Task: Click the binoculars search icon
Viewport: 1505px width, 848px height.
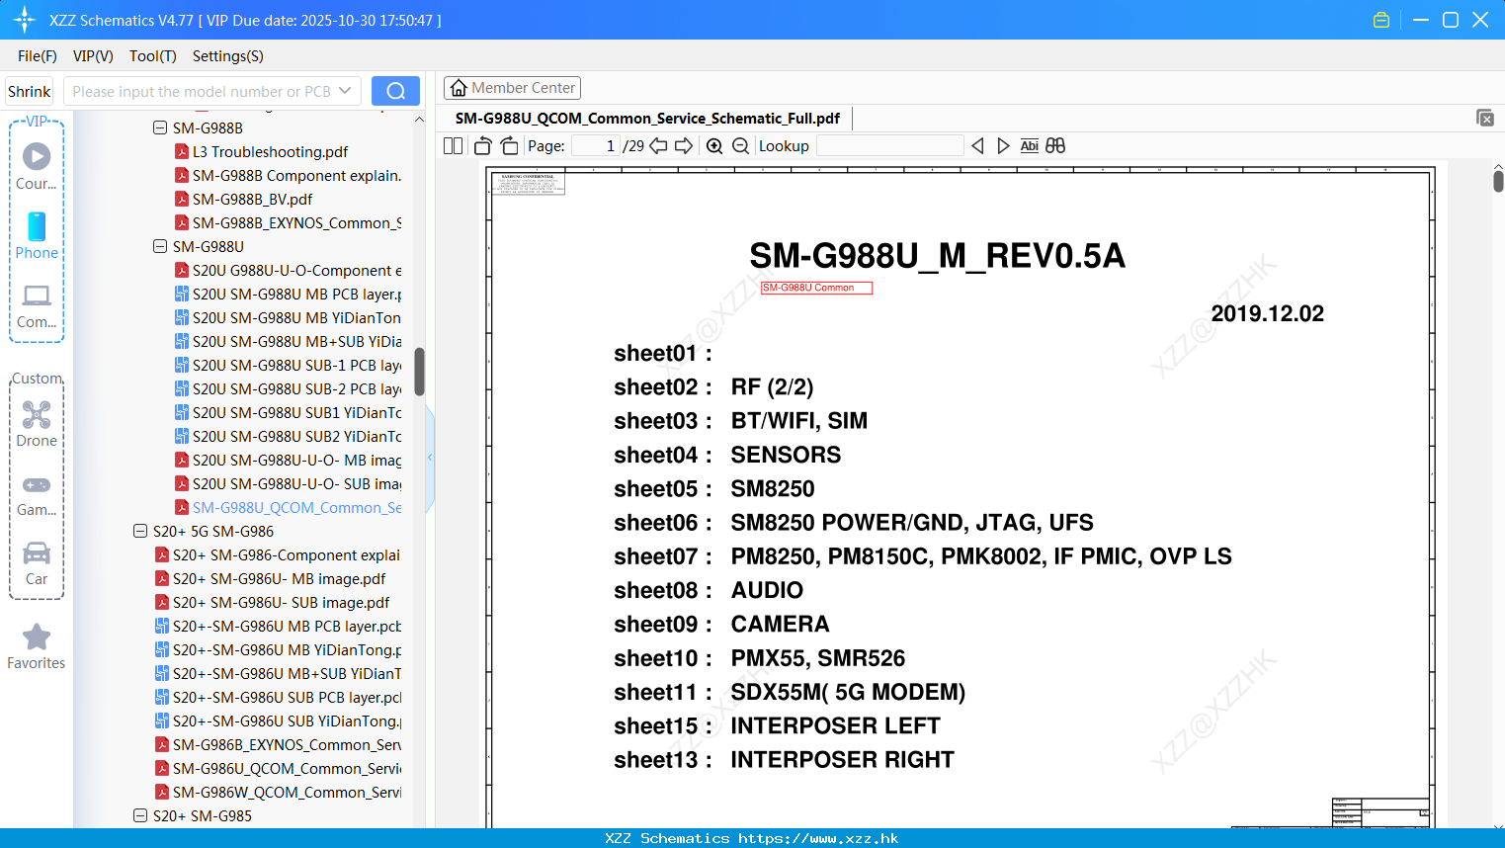Action: (1055, 145)
